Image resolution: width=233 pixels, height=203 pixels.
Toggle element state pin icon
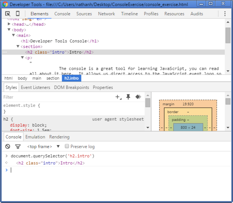pyautogui.click(x=128, y=97)
